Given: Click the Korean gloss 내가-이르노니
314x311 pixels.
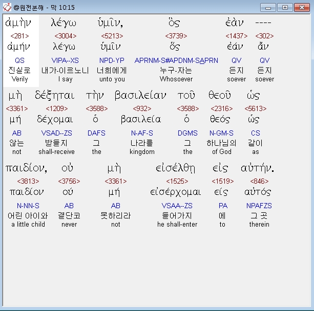Looking at the screenshot, I should click(65, 71).
